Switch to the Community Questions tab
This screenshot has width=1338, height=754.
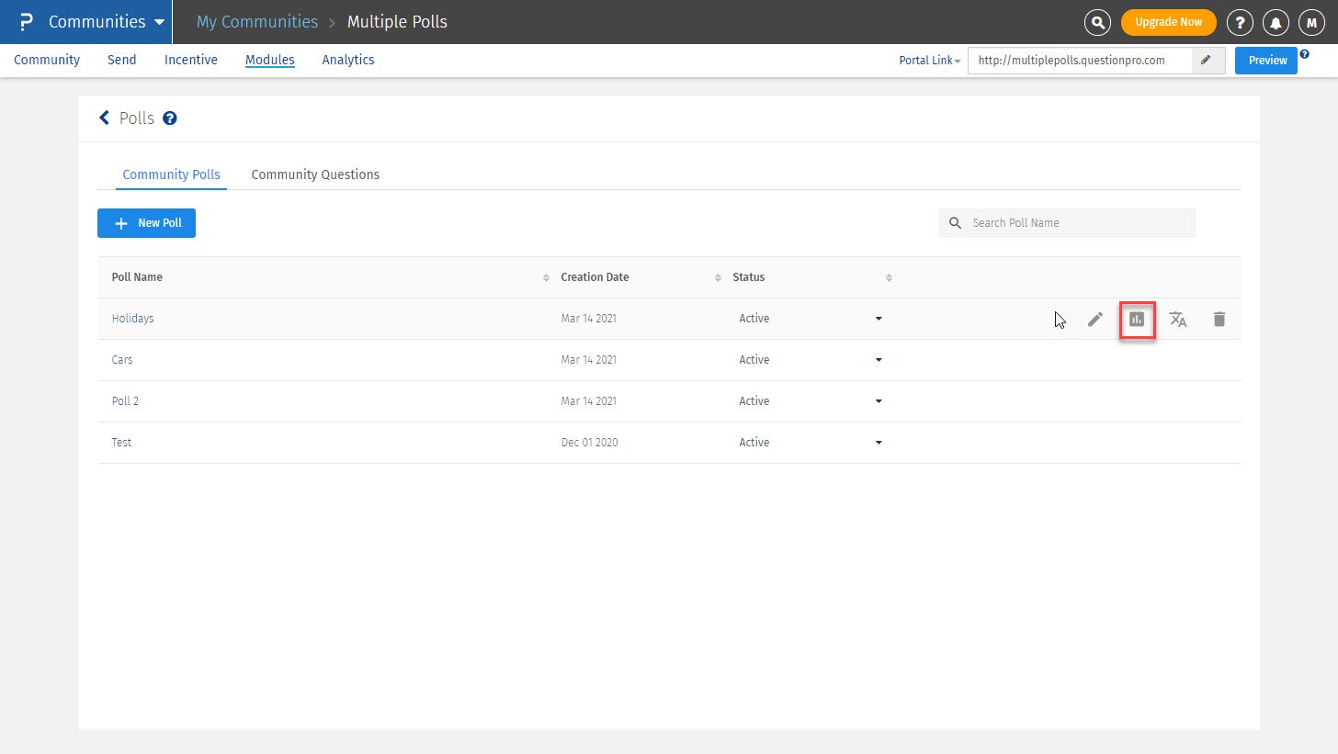click(315, 174)
